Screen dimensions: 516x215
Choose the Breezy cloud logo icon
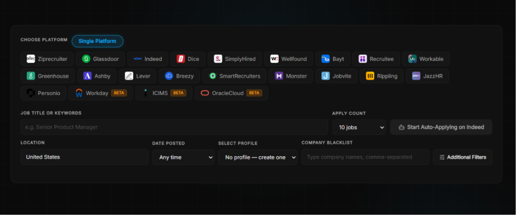169,76
